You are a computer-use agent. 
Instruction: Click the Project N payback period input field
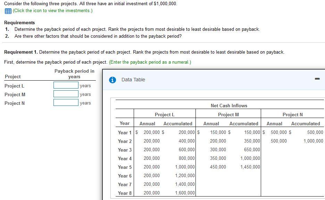(x=66, y=103)
